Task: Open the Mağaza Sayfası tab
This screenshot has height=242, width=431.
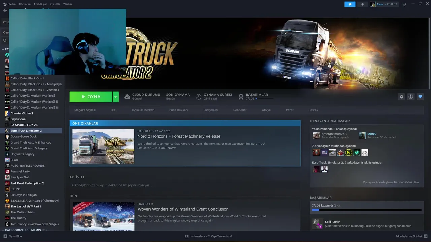Action: [x=85, y=110]
